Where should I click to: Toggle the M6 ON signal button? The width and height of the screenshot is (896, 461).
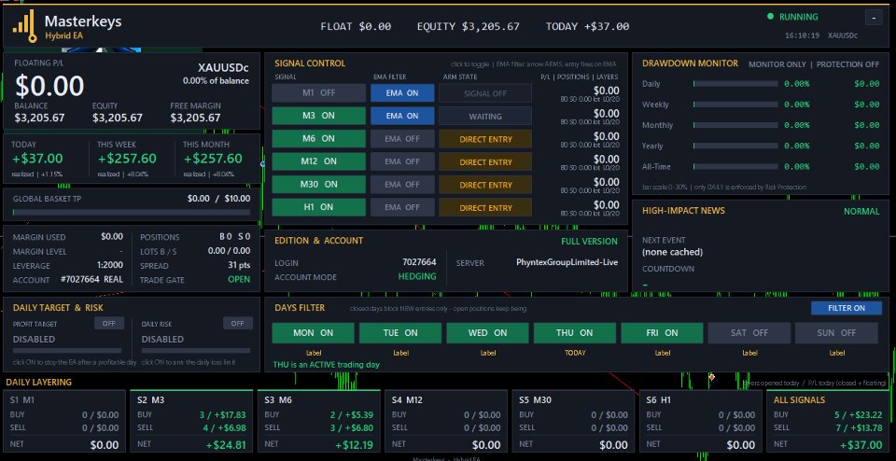click(318, 139)
